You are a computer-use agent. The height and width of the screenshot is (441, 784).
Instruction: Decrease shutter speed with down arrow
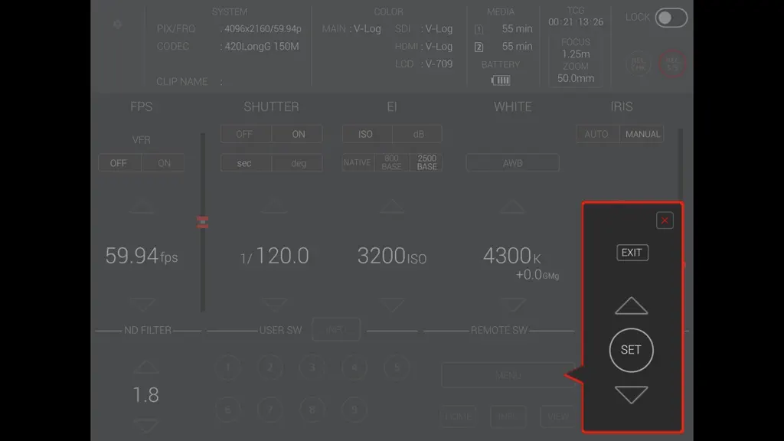pyautogui.click(x=274, y=304)
